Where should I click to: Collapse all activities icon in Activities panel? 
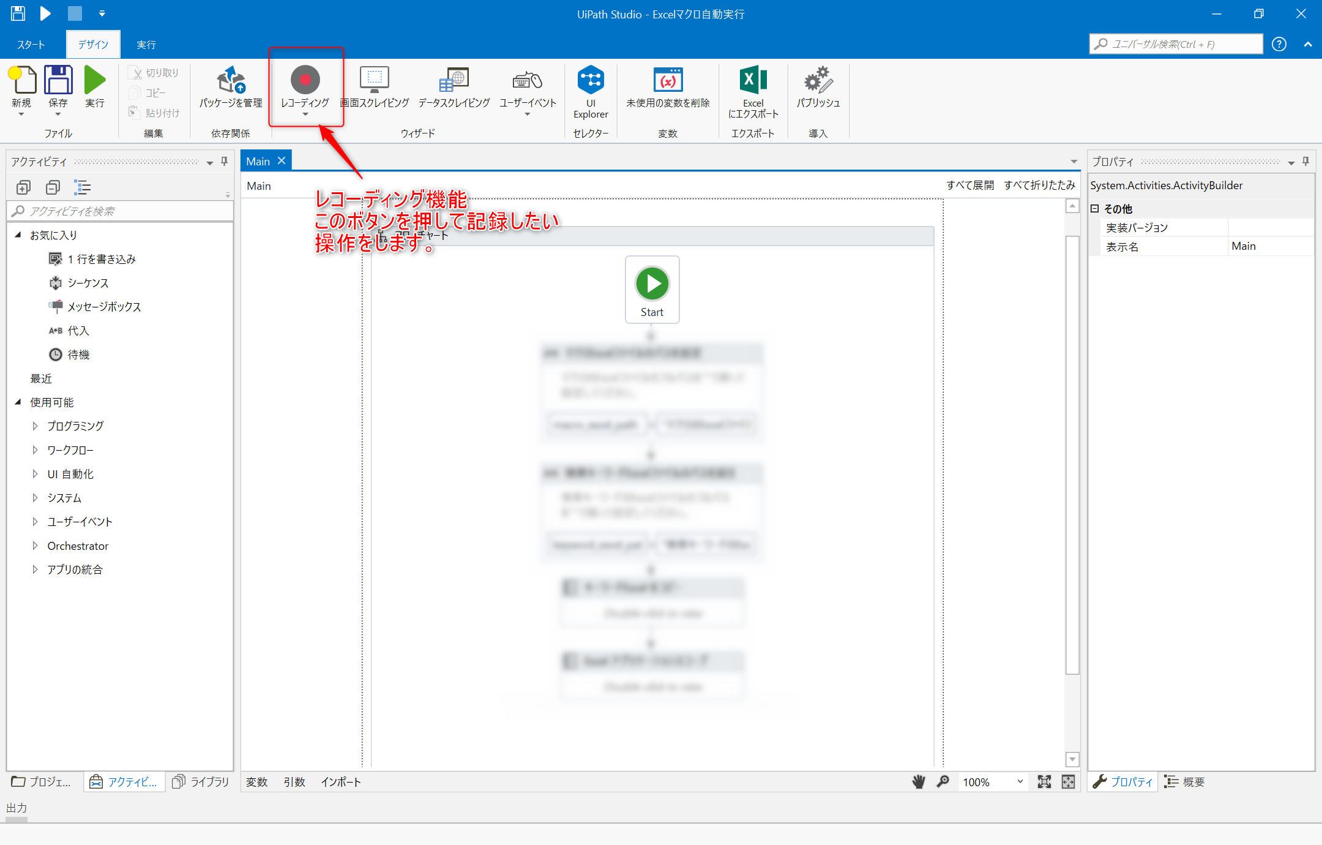coord(53,187)
